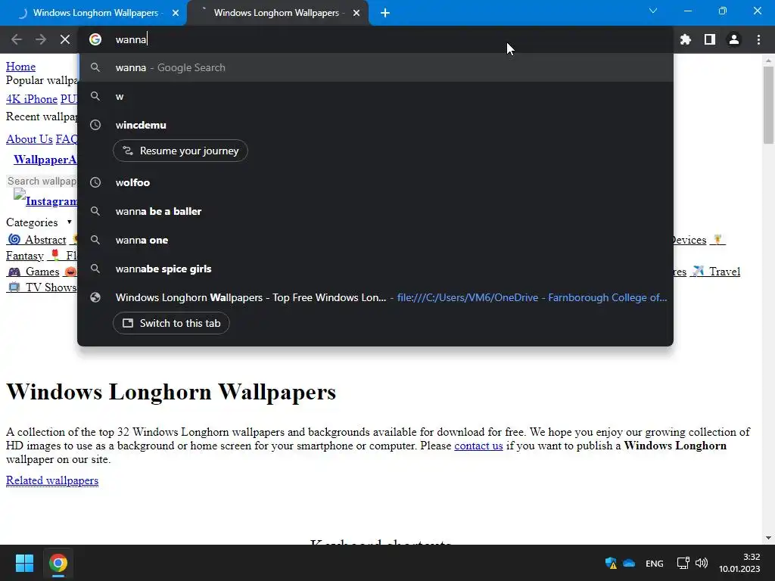This screenshot has width=775, height=581.
Task: Select 'wanna - Google Search' suggestion
Action: [375, 67]
